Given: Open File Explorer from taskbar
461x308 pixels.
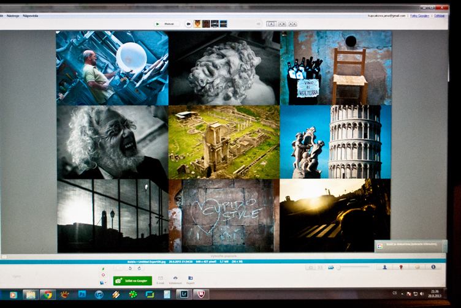Looking at the screenshot, I should pyautogui.click(x=31, y=295).
